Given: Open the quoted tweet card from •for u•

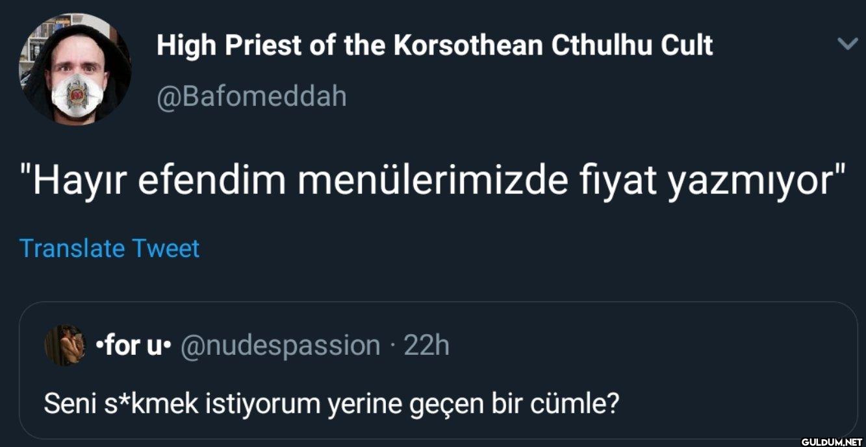Looking at the screenshot, I should 439,370.
